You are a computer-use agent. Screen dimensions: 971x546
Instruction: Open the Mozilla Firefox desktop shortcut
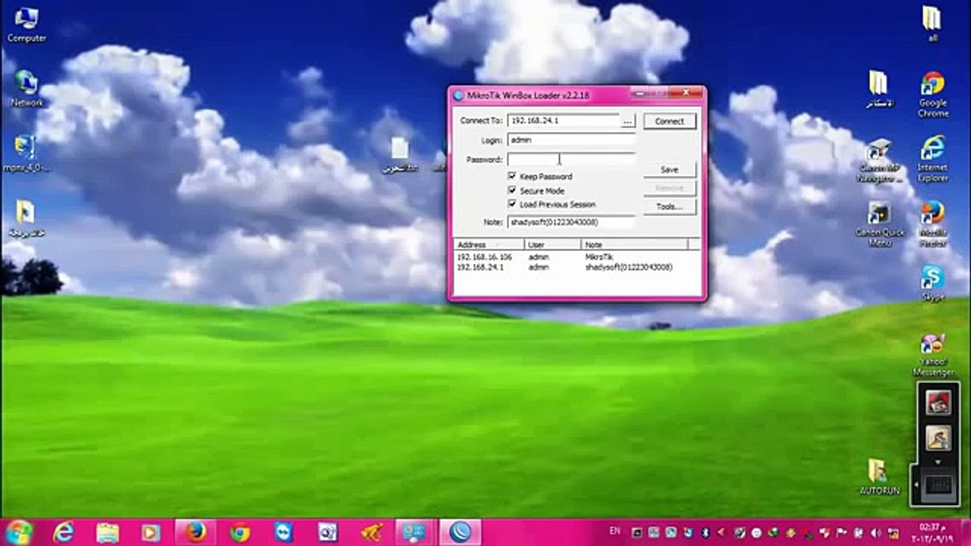click(932, 223)
